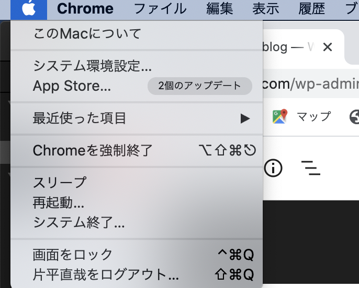
Task: Click the Chrome address bar URL
Action: click(x=311, y=84)
